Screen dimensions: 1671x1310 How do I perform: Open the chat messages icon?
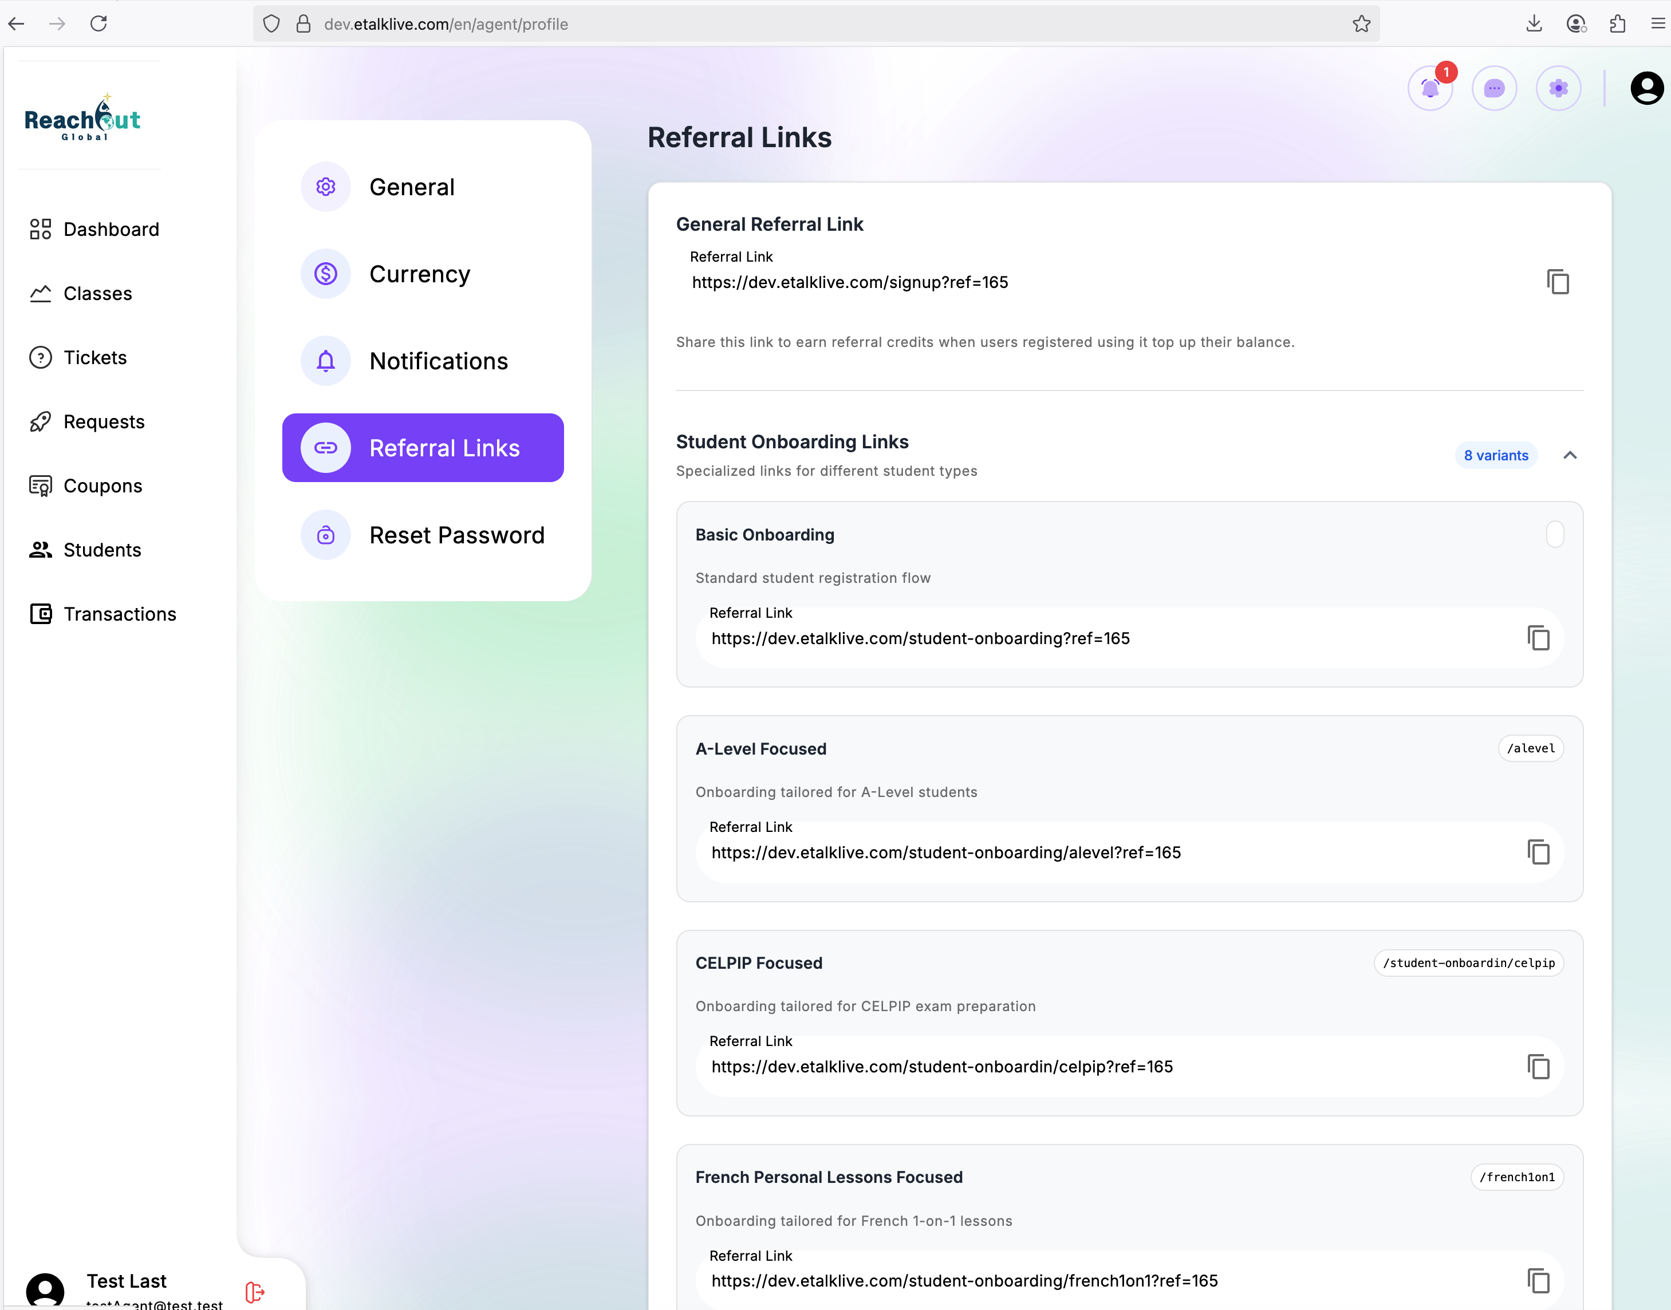point(1494,89)
